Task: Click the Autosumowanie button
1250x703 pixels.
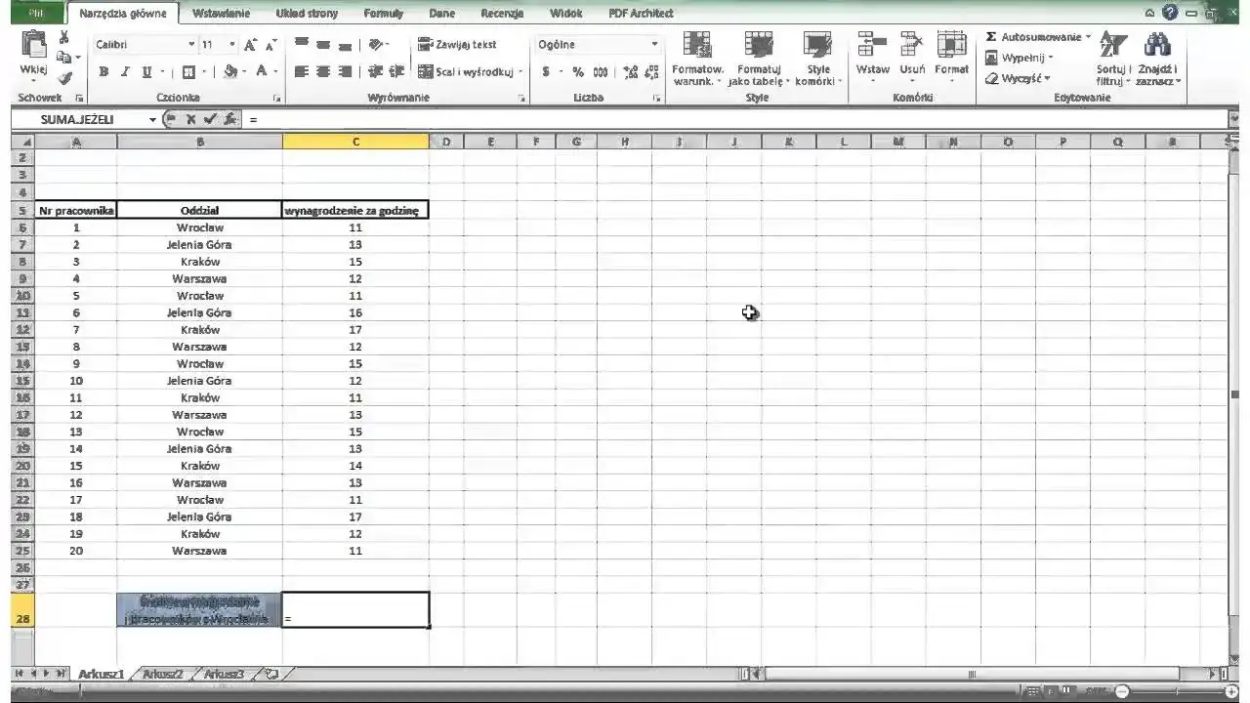Action: [x=1037, y=36]
